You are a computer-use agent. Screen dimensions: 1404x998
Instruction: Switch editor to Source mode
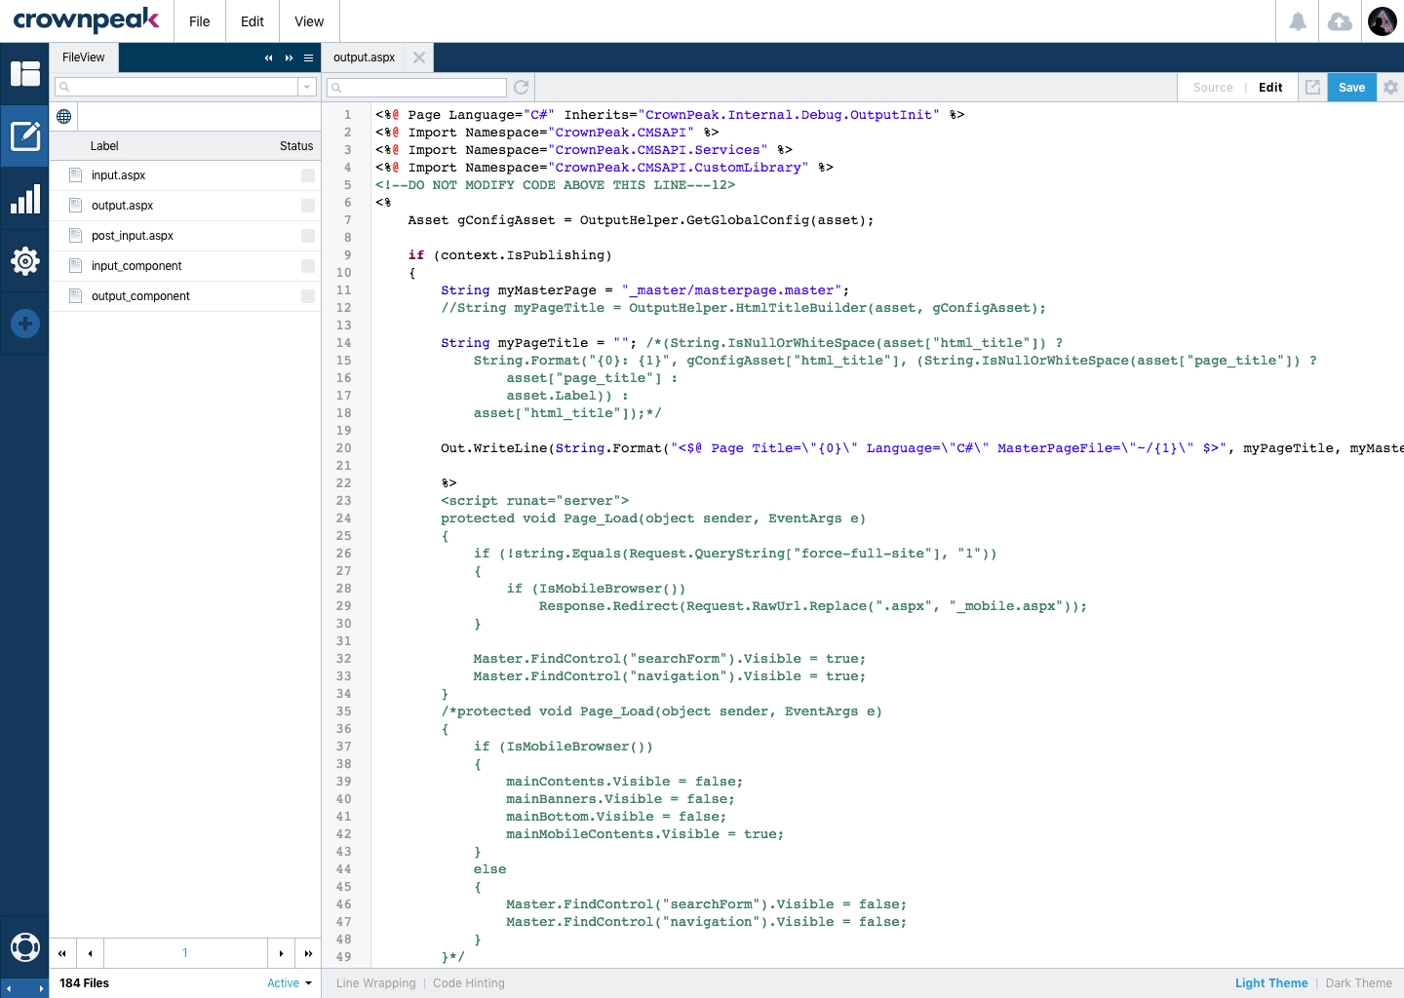tap(1213, 88)
